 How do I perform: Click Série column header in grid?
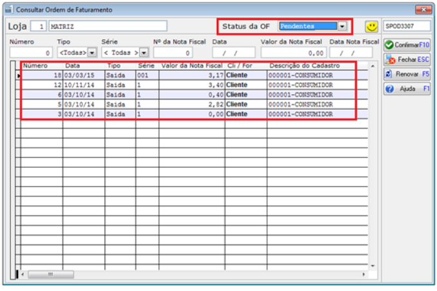point(147,66)
